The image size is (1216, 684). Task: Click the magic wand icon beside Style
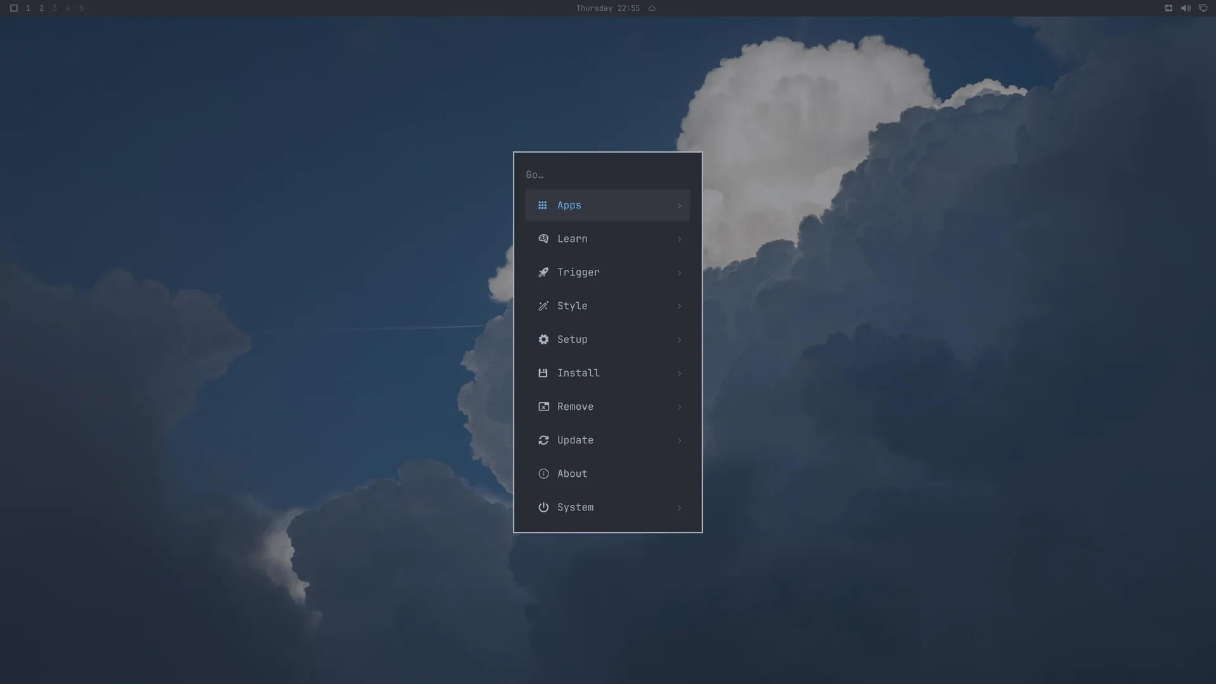tap(543, 306)
